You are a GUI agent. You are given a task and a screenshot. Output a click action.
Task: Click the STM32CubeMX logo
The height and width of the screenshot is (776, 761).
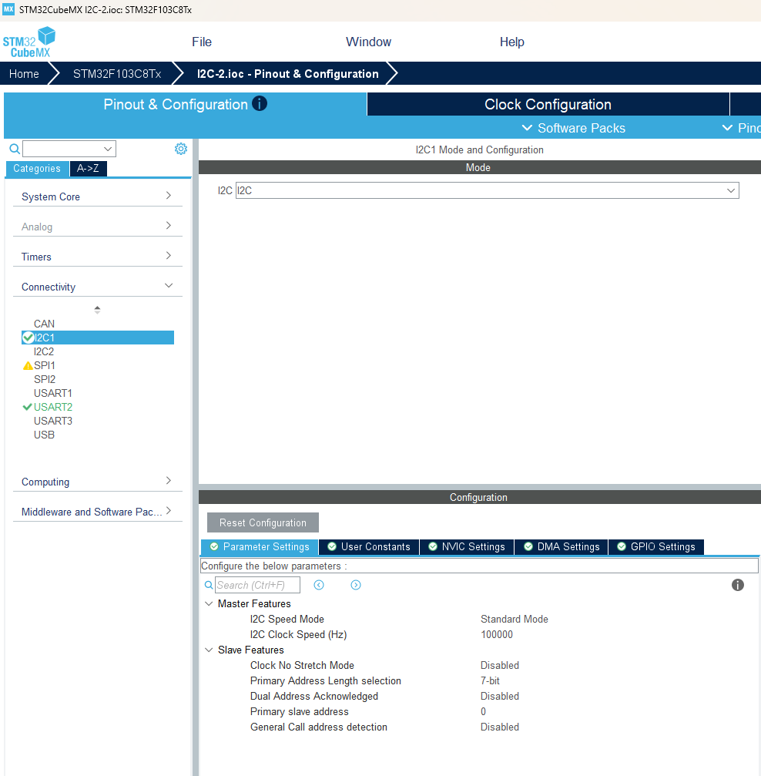pos(28,42)
